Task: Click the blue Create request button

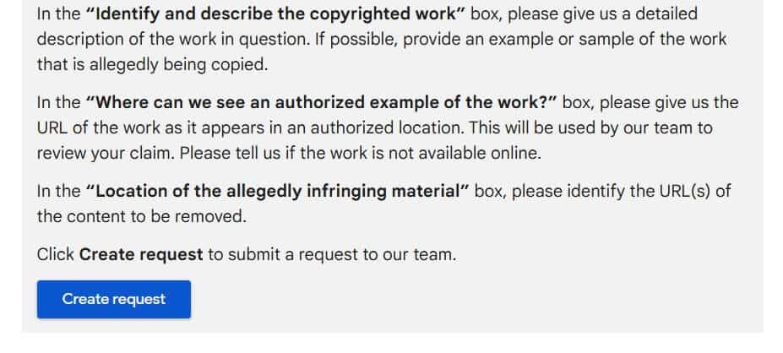Action: pos(114,299)
